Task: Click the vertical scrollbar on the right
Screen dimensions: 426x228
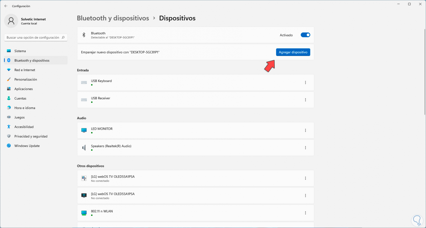Action: click(x=425, y=72)
